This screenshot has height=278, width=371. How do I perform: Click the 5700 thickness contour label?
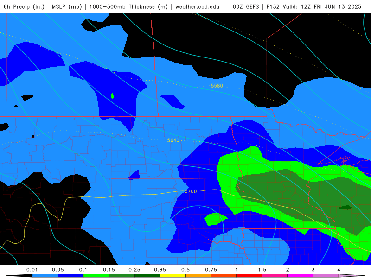191,191
